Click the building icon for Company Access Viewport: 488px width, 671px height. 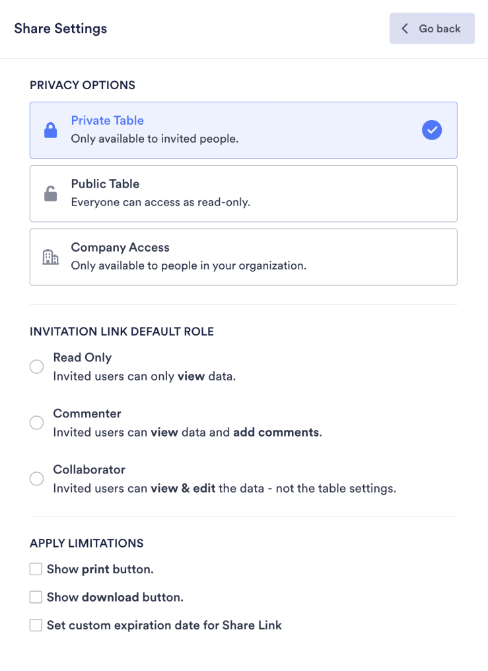click(x=50, y=256)
